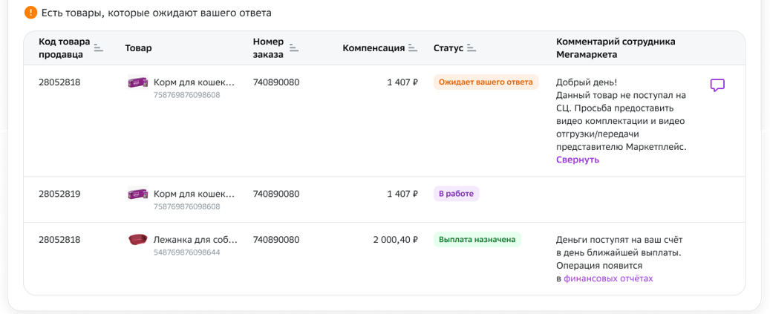Screen dimensions: 770x314
Task: Click Выплата назначена status badge
Action: pos(477,240)
